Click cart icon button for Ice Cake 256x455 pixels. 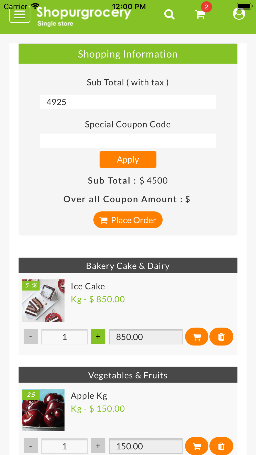coord(197,337)
